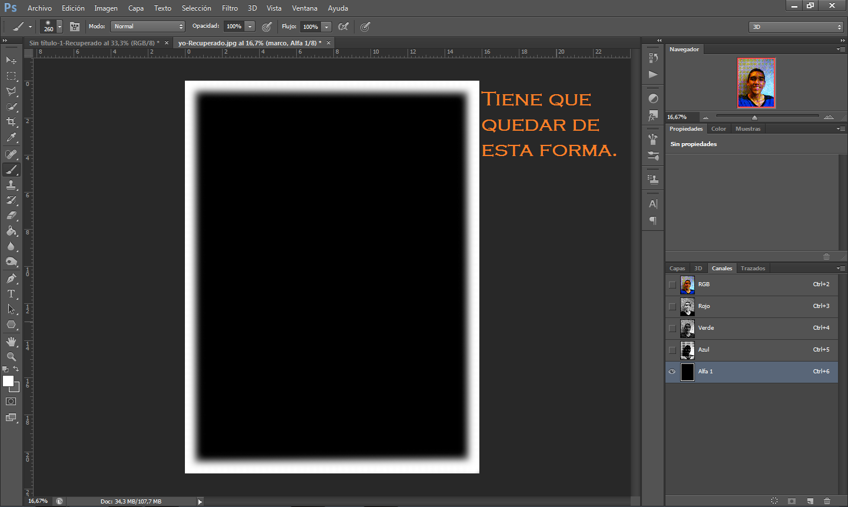This screenshot has height=507, width=848.
Task: Select the Crop tool
Action: tap(11, 122)
